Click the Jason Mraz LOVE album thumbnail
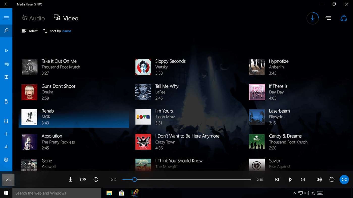This screenshot has width=353, height=198. click(x=143, y=117)
